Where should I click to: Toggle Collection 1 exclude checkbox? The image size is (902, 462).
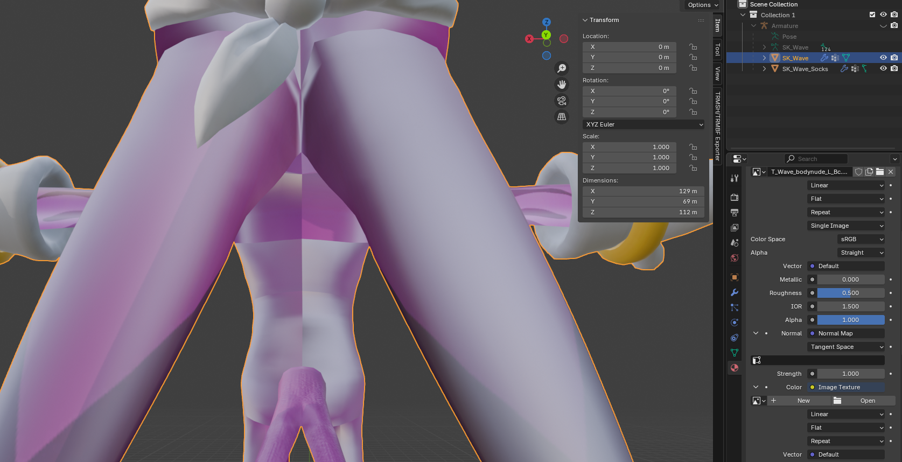pyautogui.click(x=872, y=15)
